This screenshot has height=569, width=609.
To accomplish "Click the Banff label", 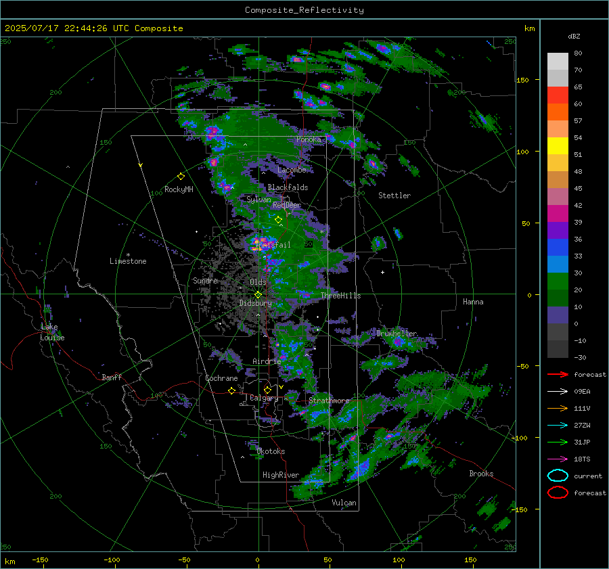I will (x=112, y=377).
